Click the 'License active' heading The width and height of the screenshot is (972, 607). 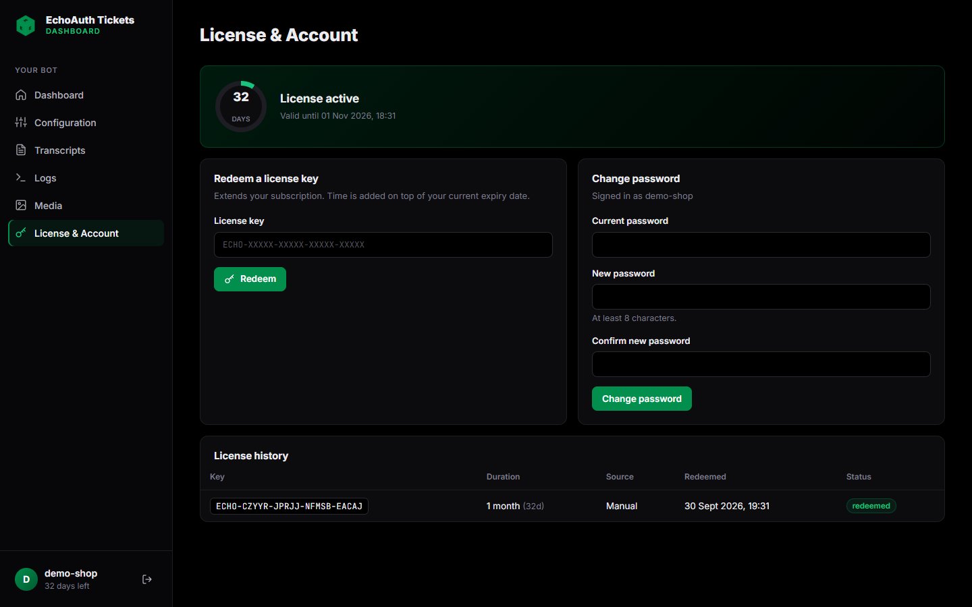point(319,98)
